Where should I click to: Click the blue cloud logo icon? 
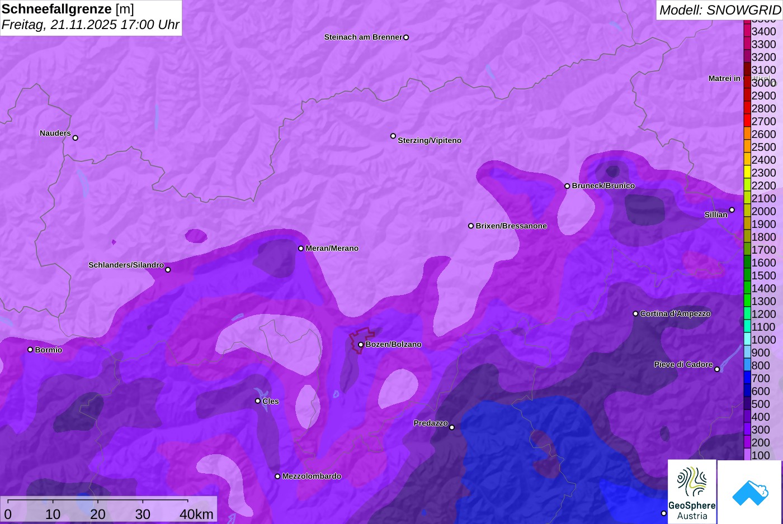click(749, 493)
